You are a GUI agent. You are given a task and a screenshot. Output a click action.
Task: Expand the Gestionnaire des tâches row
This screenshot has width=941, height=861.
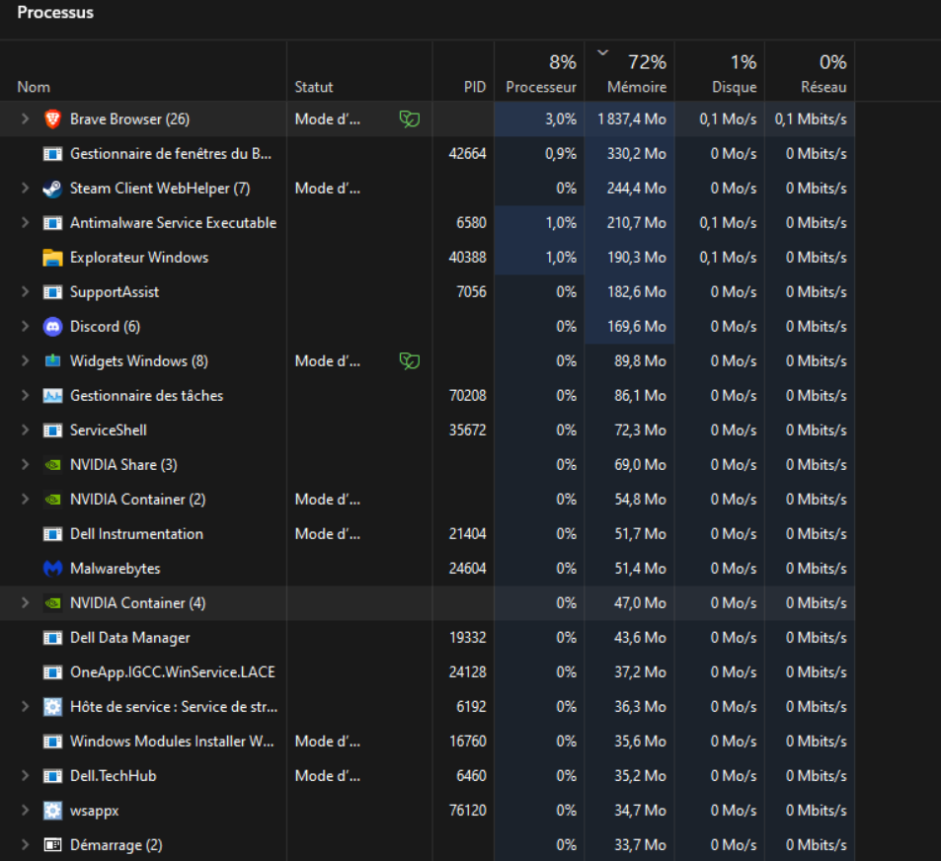[x=25, y=396]
